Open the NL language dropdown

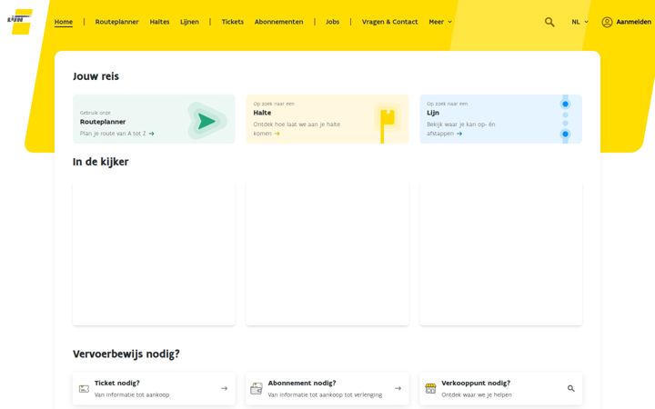[x=579, y=22]
